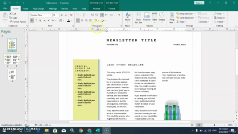This screenshot has width=238, height=134.
Task: Insert Pictures from Objects group
Action: [x=147, y=17]
